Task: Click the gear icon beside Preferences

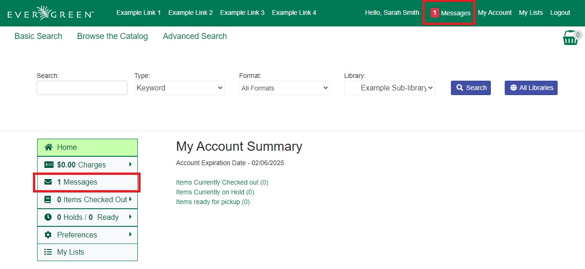Action: coord(48,235)
